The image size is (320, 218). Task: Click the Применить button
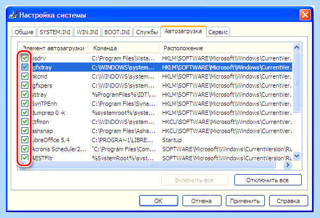click(x=245, y=201)
